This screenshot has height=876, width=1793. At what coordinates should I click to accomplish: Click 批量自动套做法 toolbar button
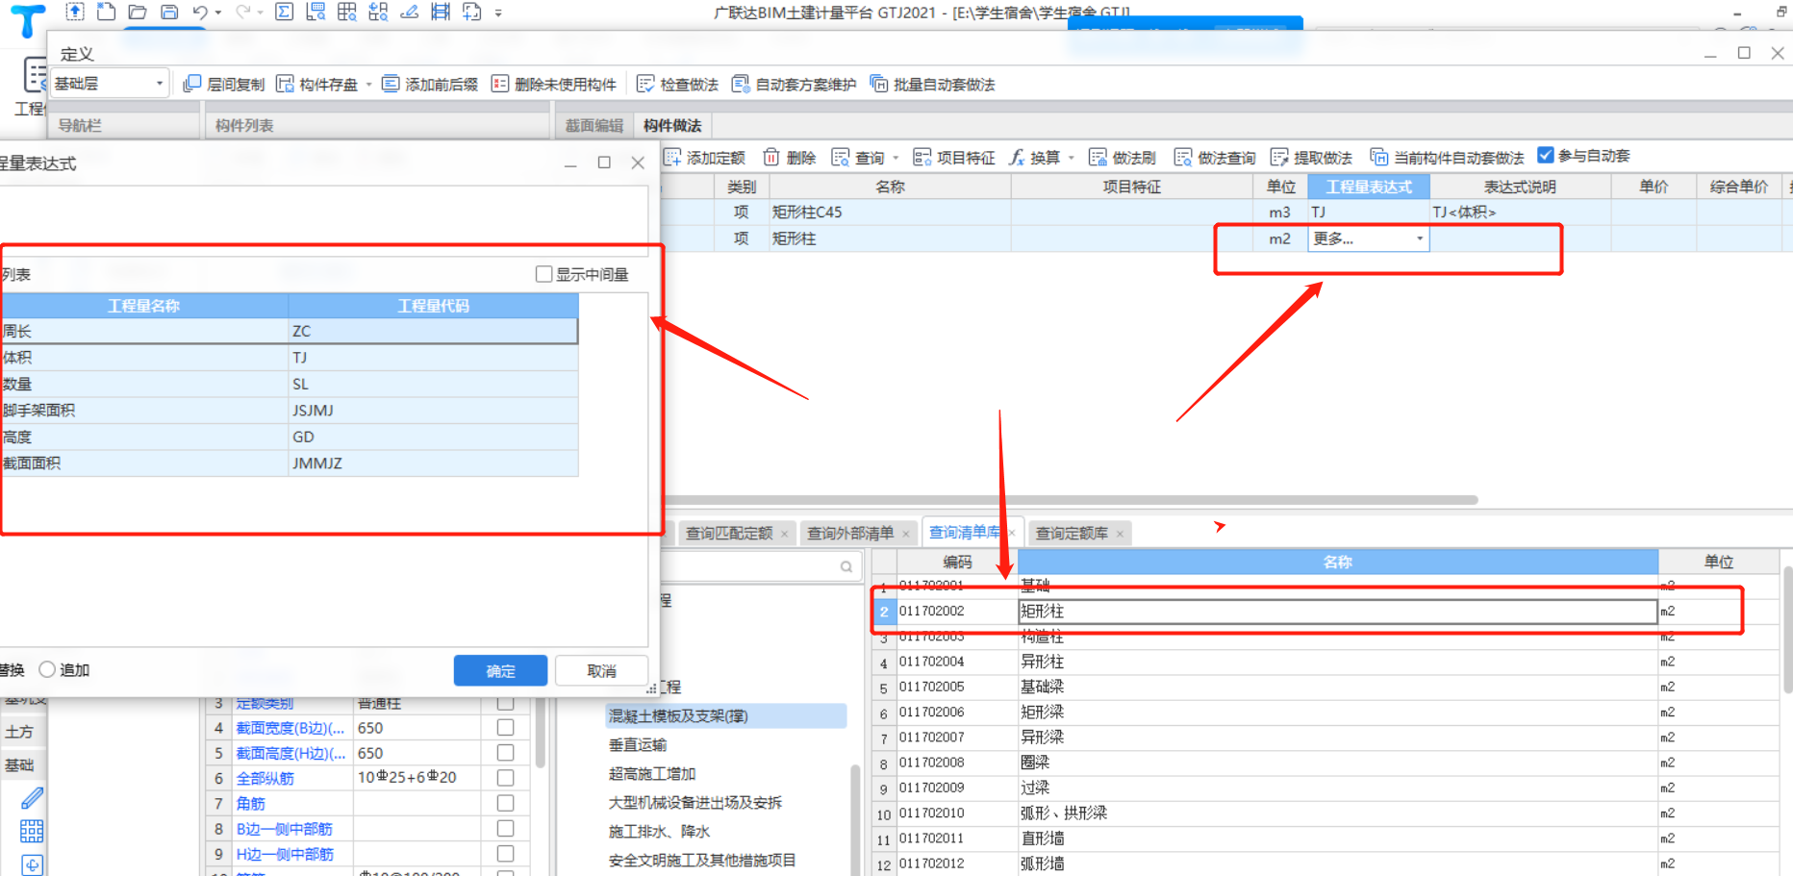click(x=933, y=85)
